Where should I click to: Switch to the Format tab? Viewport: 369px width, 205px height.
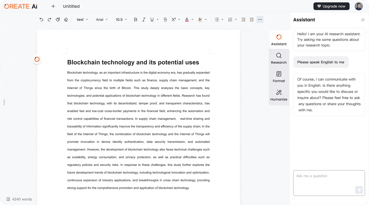click(x=279, y=77)
